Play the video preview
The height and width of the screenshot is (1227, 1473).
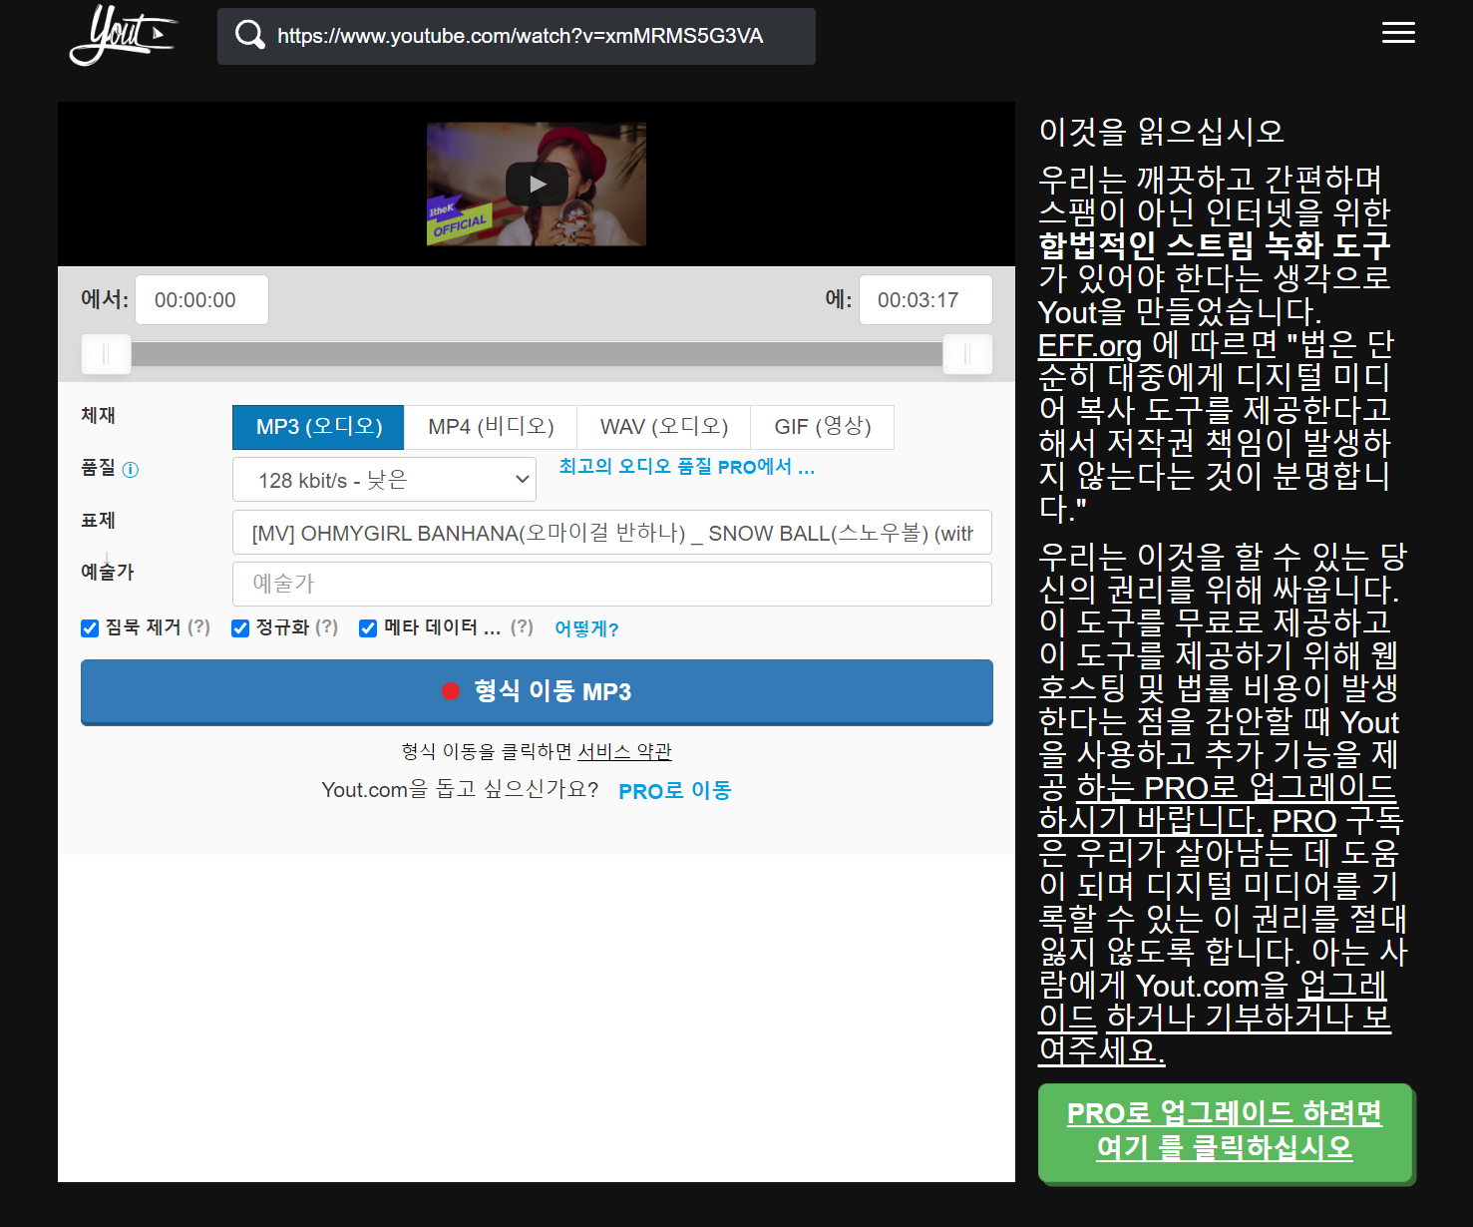tap(537, 184)
